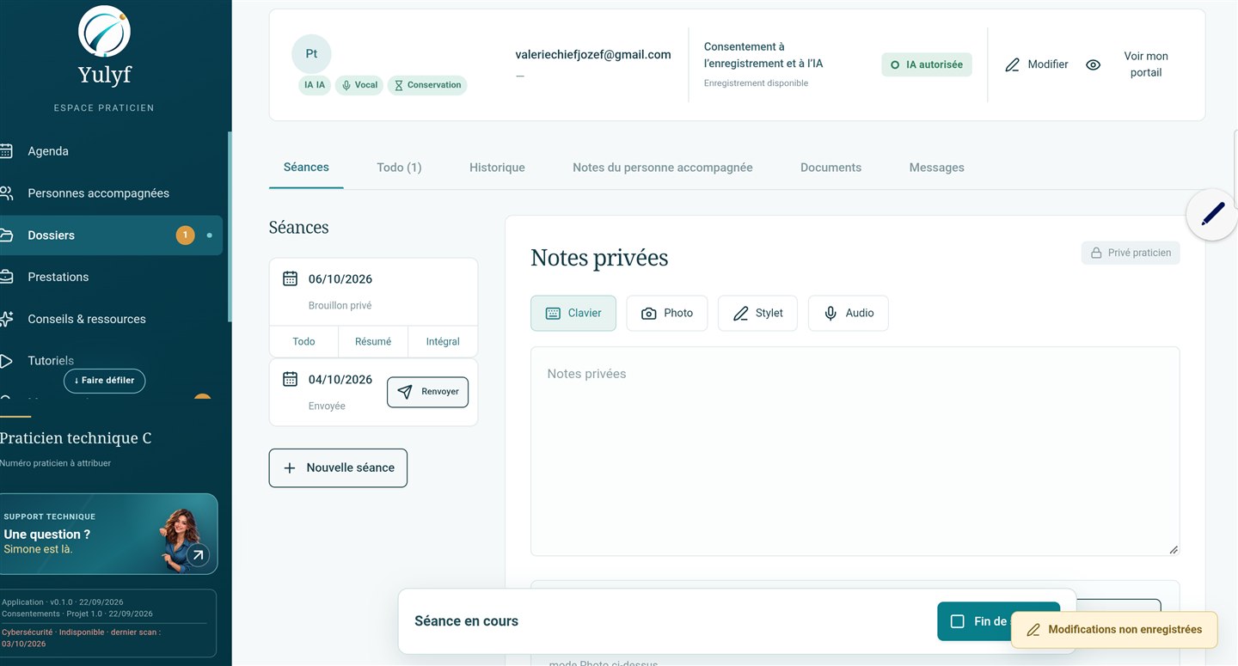Click the Faire défiler button

105,381
